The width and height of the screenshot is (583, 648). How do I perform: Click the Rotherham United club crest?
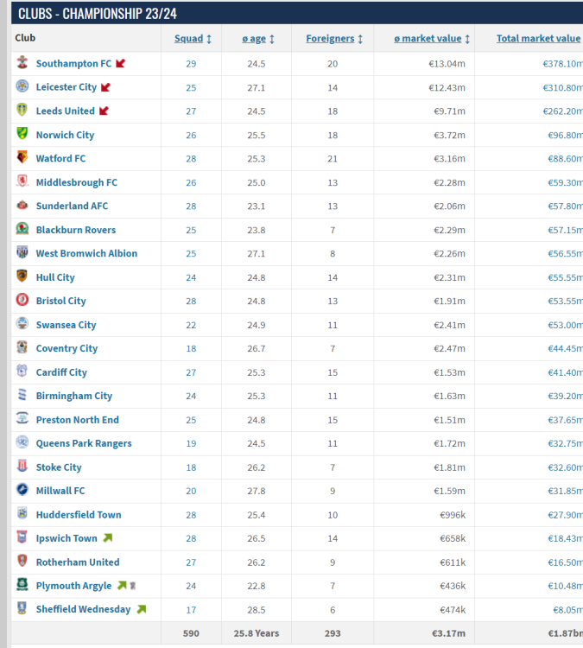tap(22, 562)
